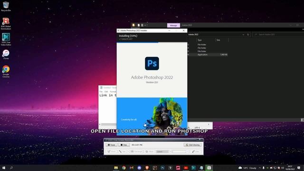Image resolution: width=304 pixels, height=171 pixels.
Task: Open the Format menu in Notepad
Action: pos(113,92)
